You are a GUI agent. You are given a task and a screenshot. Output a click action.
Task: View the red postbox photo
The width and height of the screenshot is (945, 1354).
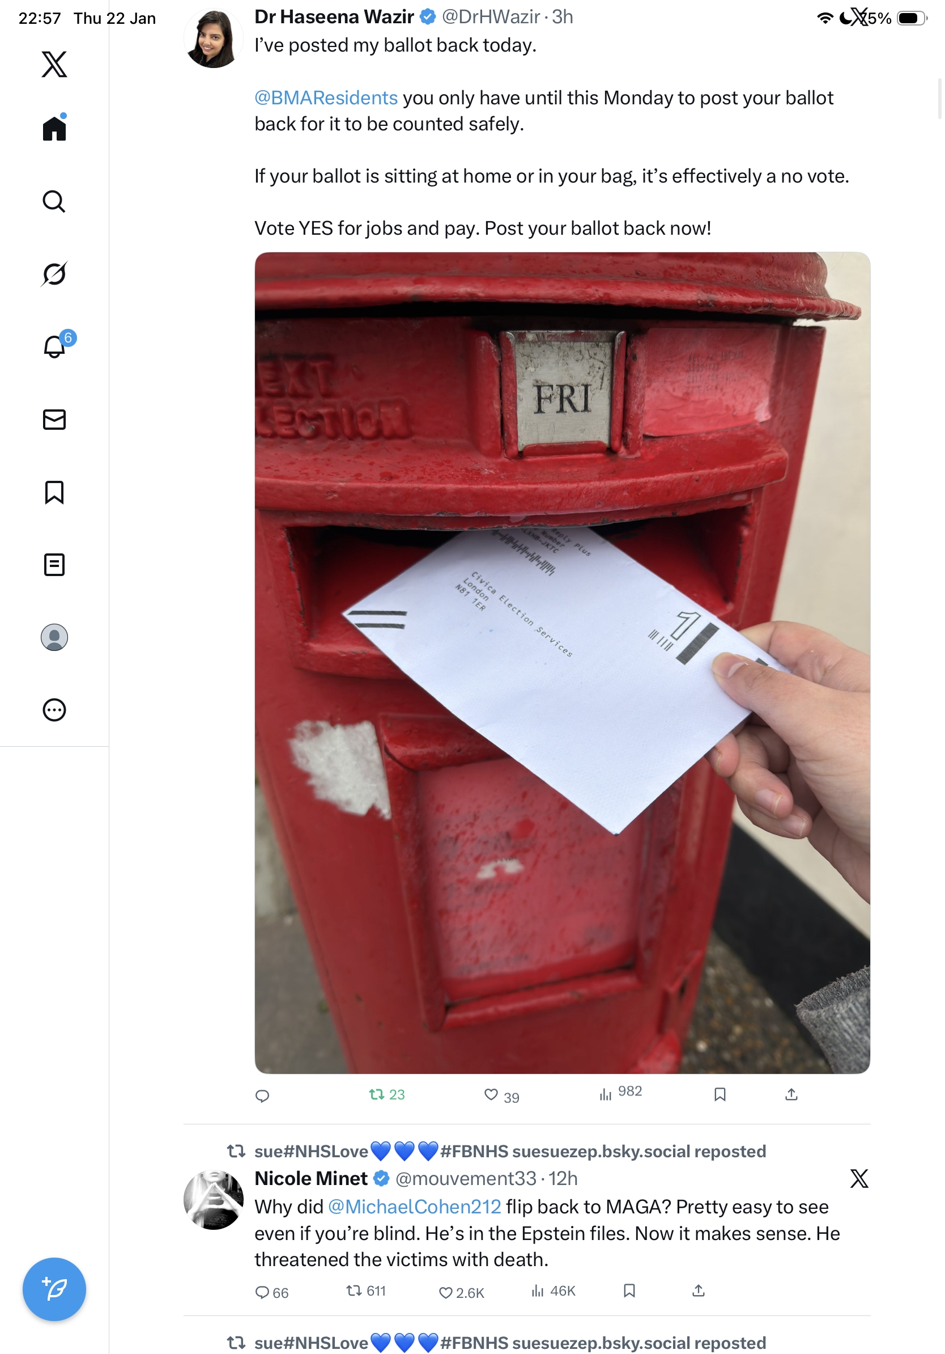coord(562,663)
